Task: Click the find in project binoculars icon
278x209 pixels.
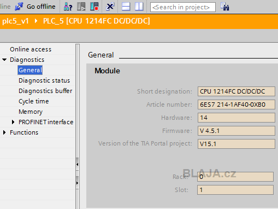Action: (x=225, y=7)
